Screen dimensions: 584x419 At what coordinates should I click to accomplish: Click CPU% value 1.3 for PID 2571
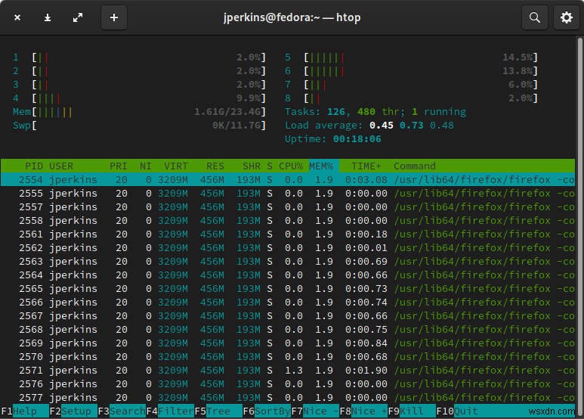[x=293, y=371]
